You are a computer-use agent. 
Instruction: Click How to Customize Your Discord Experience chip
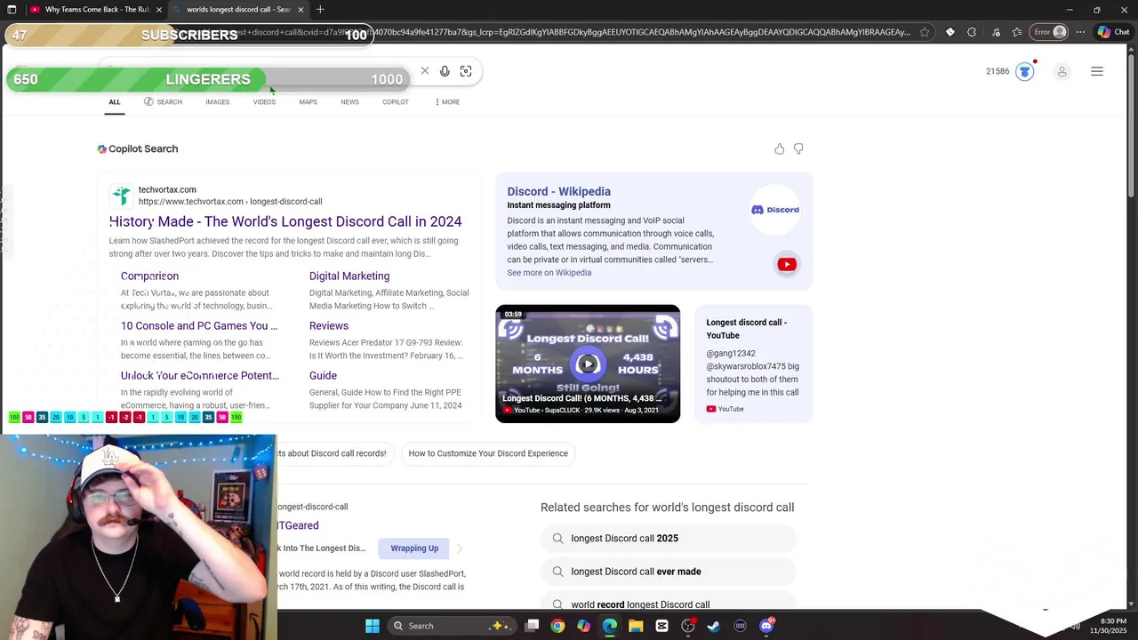point(488,453)
